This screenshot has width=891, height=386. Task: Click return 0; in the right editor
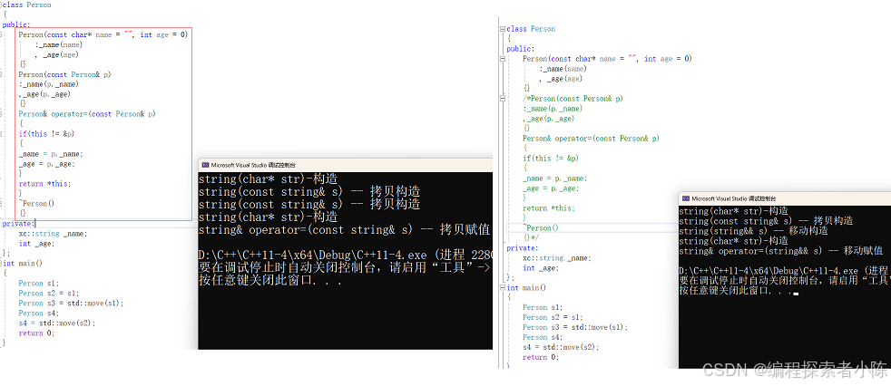[x=541, y=357]
